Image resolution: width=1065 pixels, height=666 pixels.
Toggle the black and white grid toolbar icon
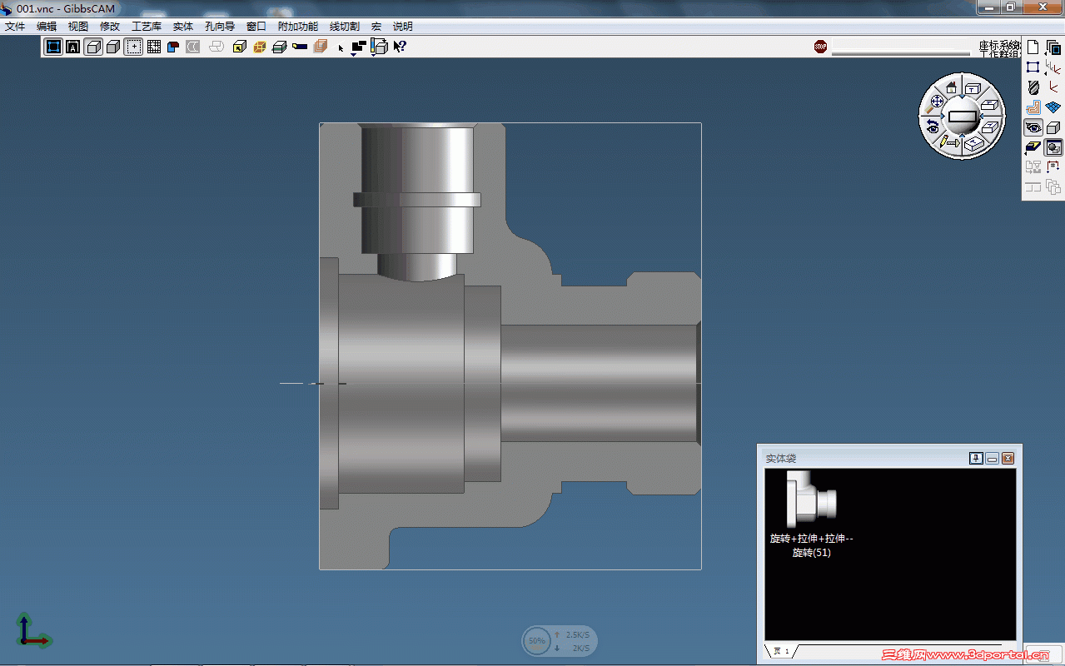[x=154, y=47]
